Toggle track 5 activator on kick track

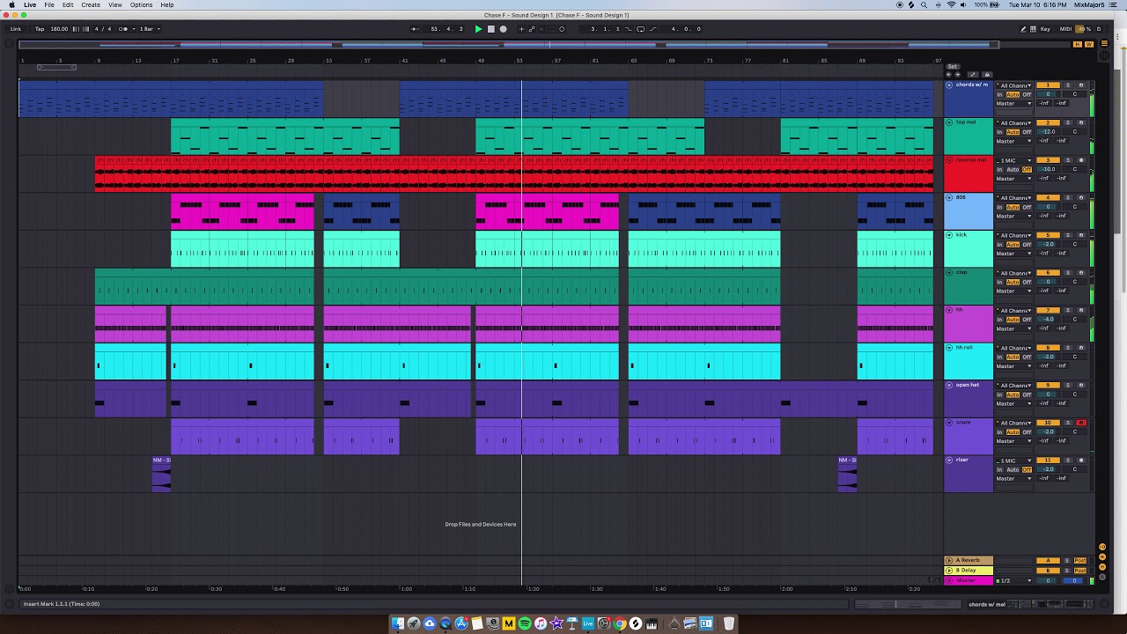(x=1048, y=235)
